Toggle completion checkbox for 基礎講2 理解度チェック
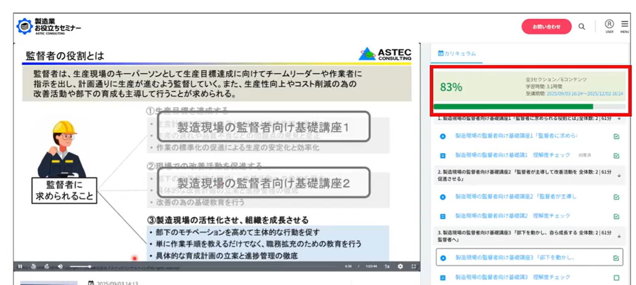Viewport: 636px width, 285px height. [x=617, y=216]
